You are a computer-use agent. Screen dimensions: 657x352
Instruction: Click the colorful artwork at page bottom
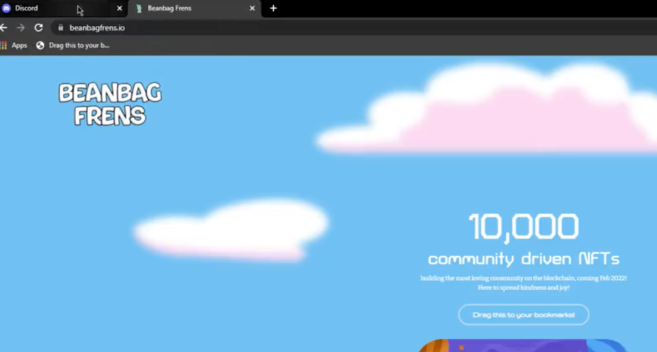point(523,346)
